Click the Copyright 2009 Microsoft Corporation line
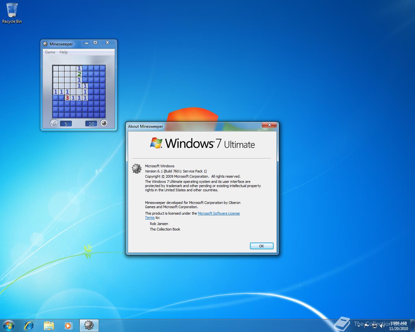Screen dimensions: 415x332 [x=193, y=176]
